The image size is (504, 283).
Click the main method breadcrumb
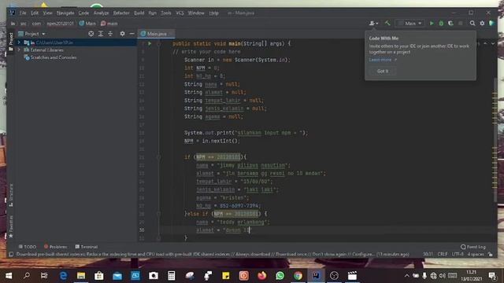point(109,24)
